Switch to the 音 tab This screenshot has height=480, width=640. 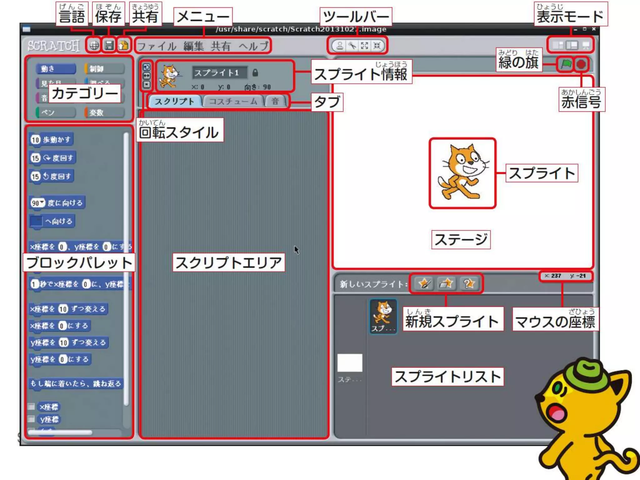275,101
